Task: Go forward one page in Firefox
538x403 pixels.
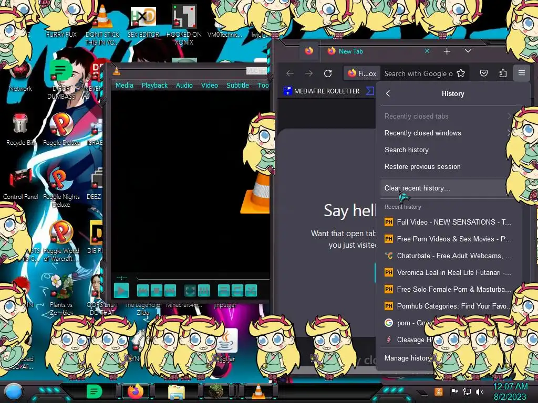Action: [x=309, y=73]
